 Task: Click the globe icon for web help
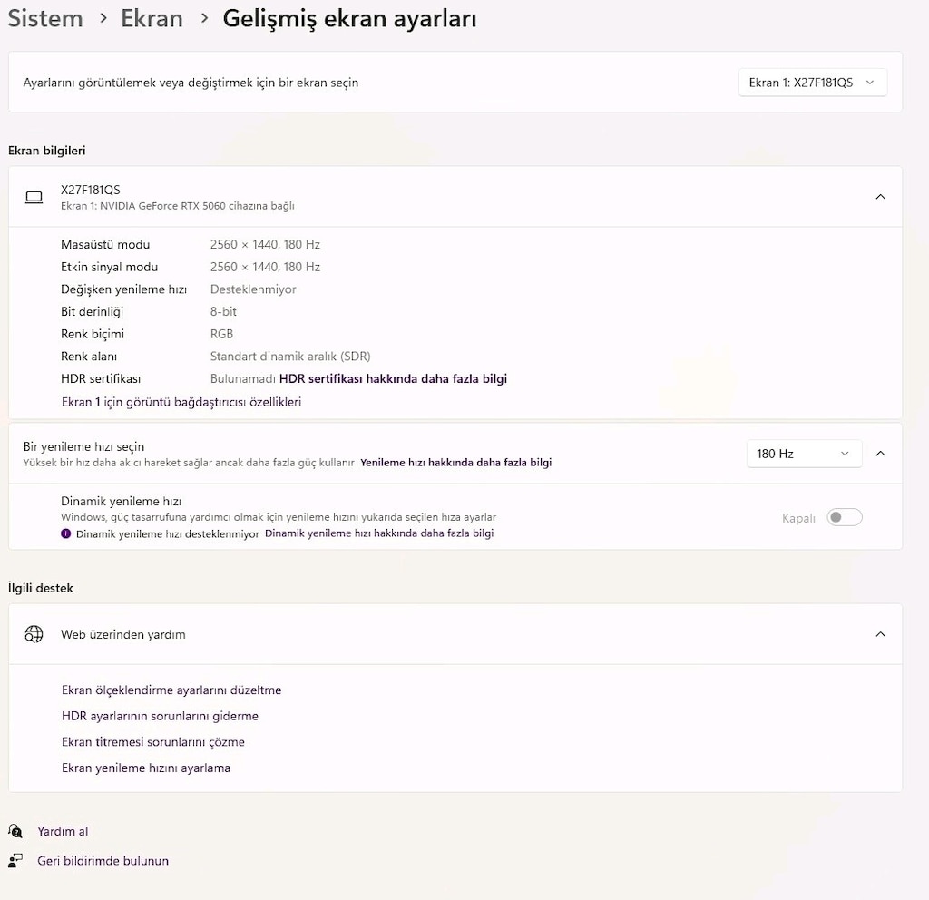34,634
